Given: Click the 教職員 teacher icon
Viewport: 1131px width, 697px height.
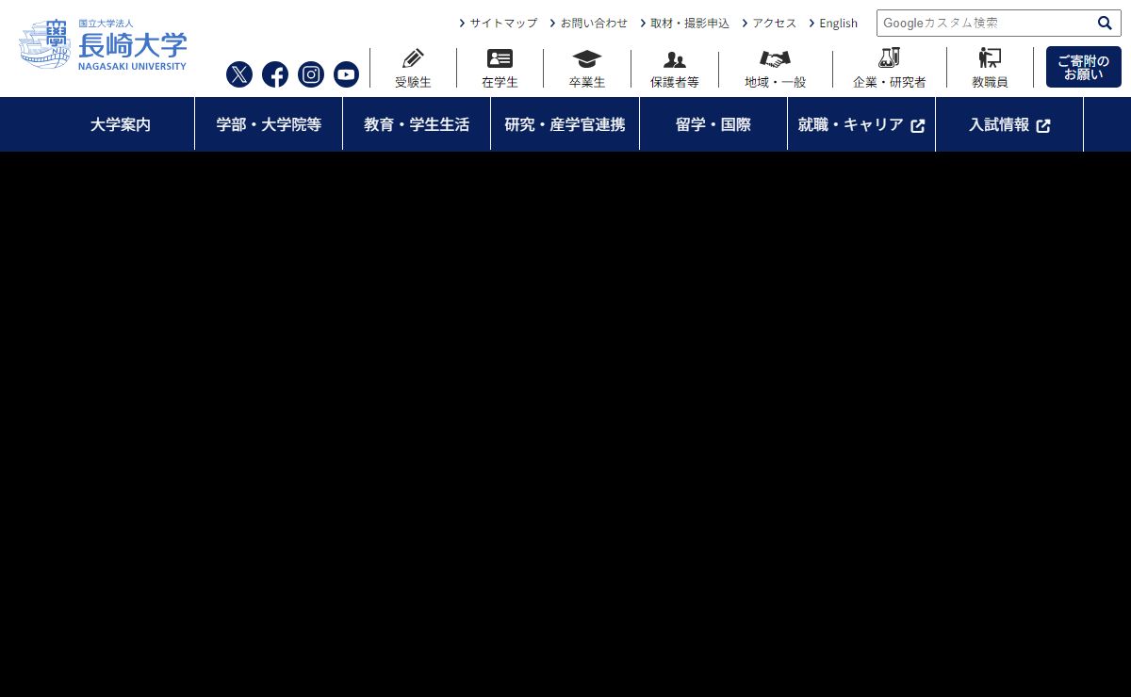Looking at the screenshot, I should pyautogui.click(x=990, y=59).
